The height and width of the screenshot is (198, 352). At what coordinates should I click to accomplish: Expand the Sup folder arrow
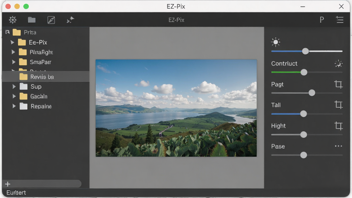point(14,86)
